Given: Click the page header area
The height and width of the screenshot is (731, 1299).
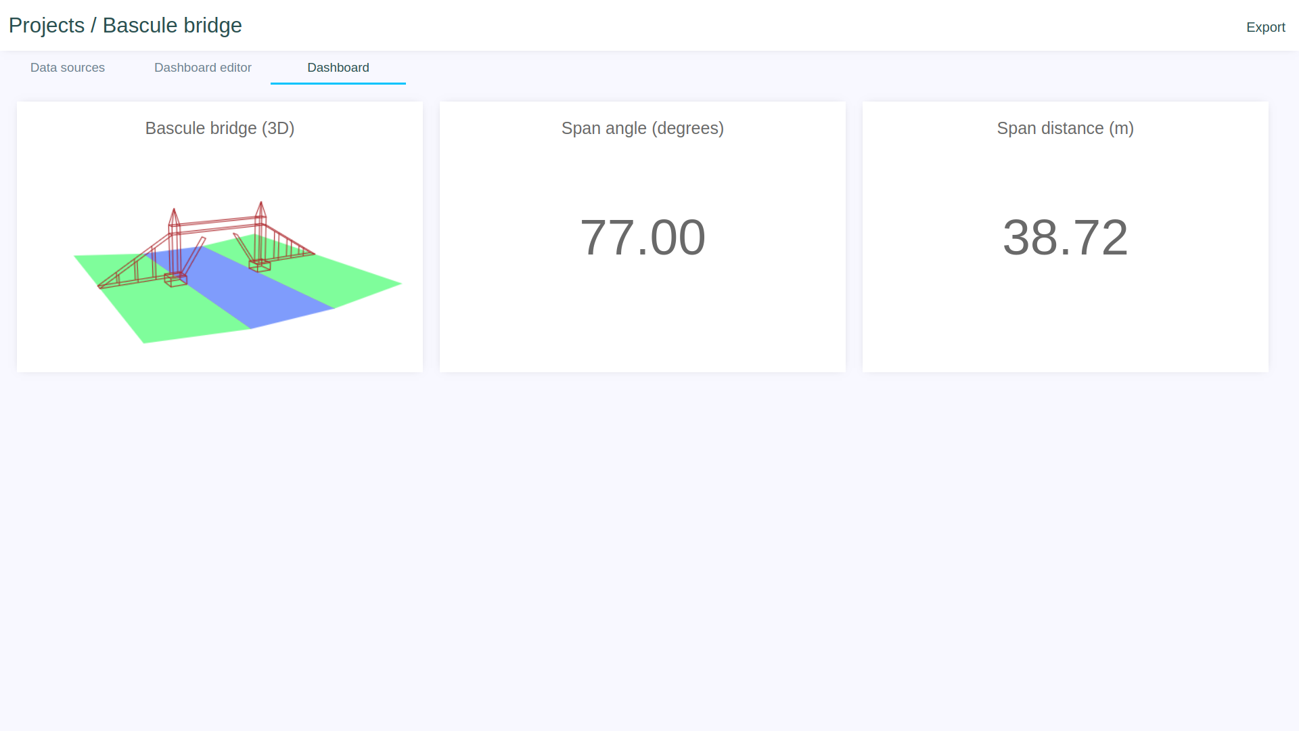Looking at the screenshot, I should tap(649, 25).
